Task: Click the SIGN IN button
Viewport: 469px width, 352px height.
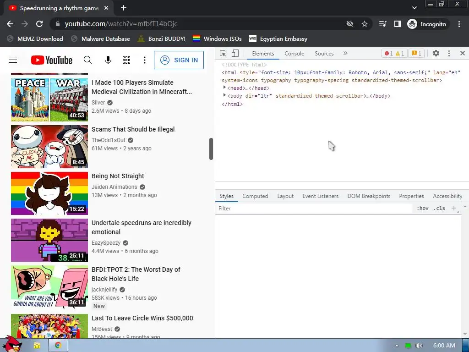Action: pyautogui.click(x=179, y=60)
